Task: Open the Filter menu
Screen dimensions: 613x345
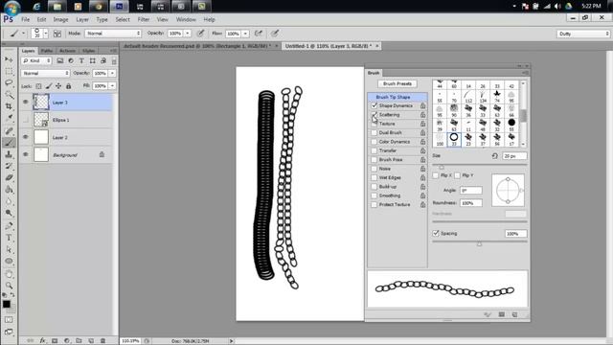Action: pos(143,19)
